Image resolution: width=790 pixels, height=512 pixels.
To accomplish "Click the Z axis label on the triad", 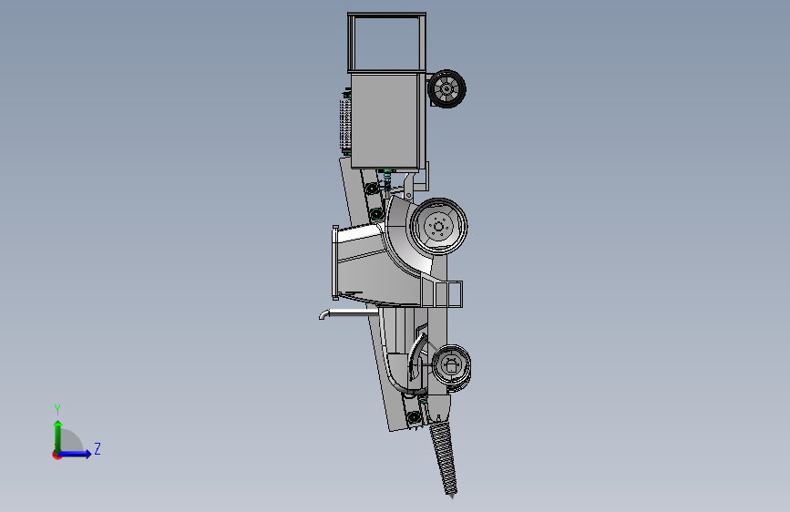I will (x=97, y=448).
